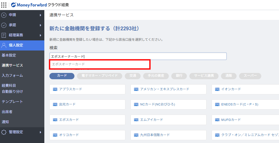This screenshot has width=279, height=143.
Task: Select the 銀行 category tab
Action: 179,76
